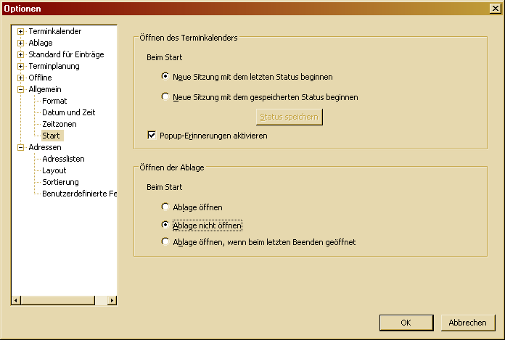505x340 pixels.
Task: Select Sortierung in the tree
Action: [x=60, y=182]
